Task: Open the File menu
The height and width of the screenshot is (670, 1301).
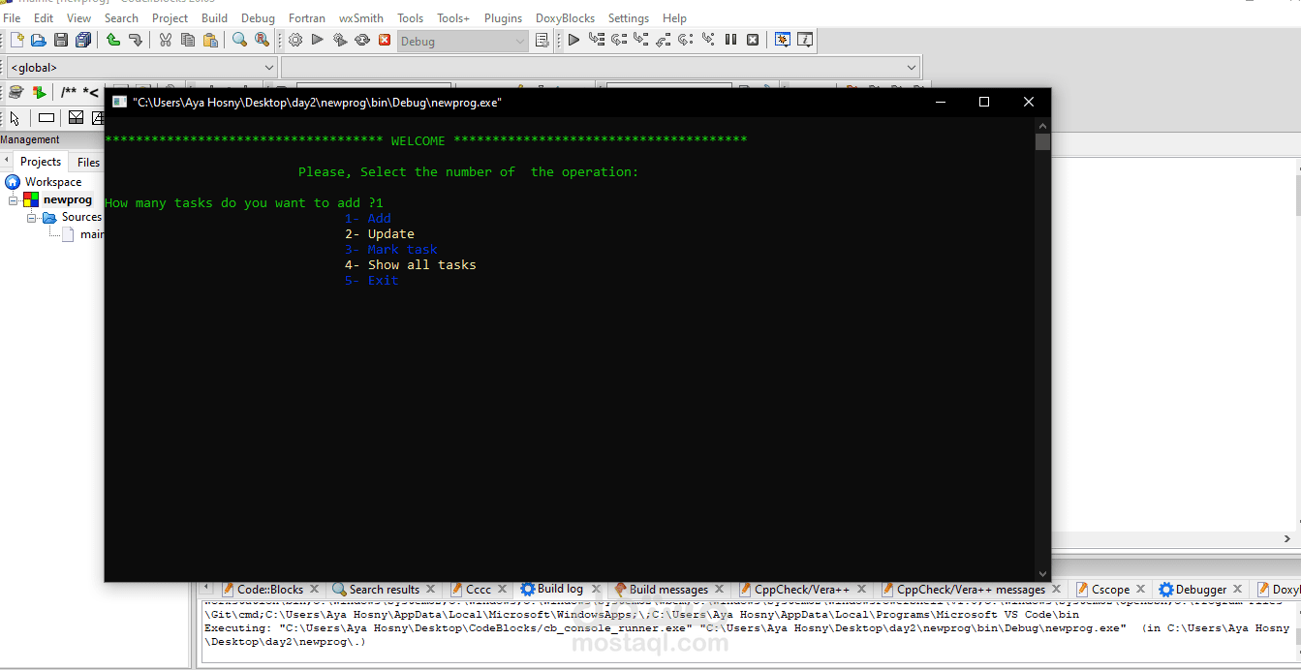Action: point(12,17)
